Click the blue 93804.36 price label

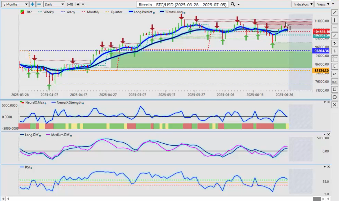321,51
